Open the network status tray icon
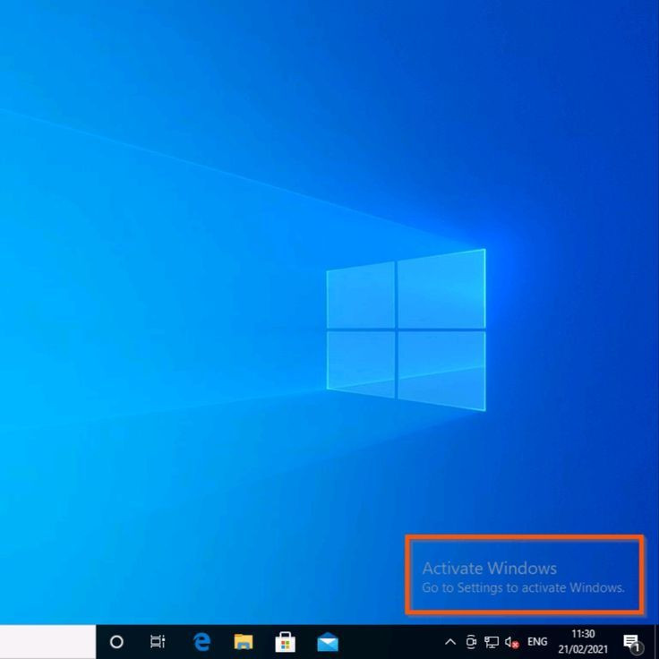The image size is (659, 659). [x=491, y=642]
